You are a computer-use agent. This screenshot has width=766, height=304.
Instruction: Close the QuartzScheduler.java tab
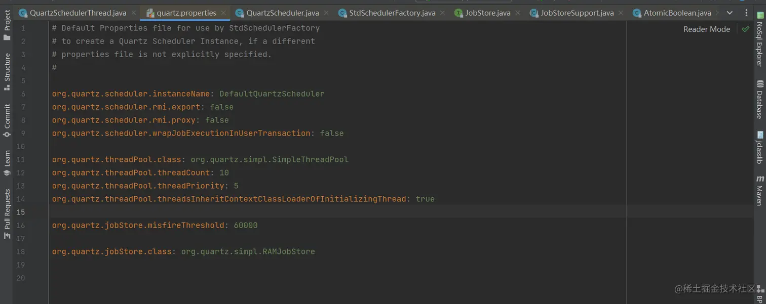point(326,13)
